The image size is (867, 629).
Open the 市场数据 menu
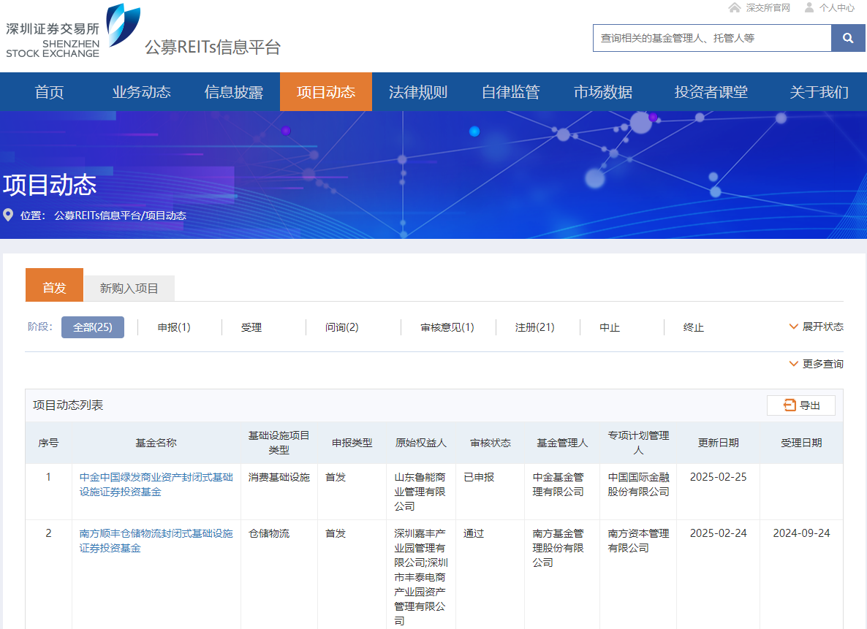[x=603, y=92]
